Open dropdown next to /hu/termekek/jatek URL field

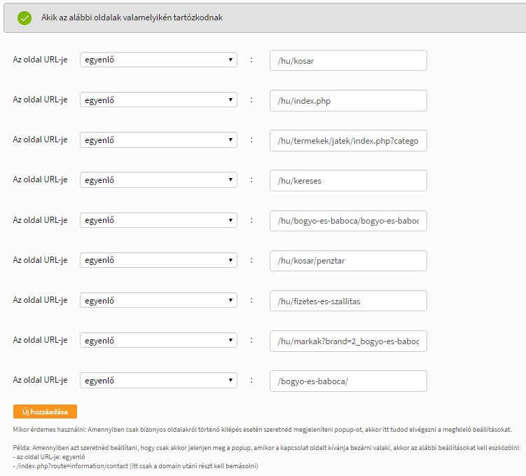[x=158, y=140]
